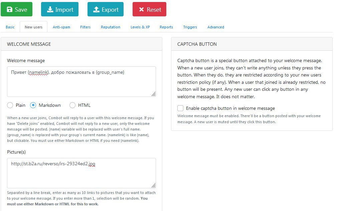The image size is (337, 211).
Task: Select the HTML format radio button
Action: point(72,105)
